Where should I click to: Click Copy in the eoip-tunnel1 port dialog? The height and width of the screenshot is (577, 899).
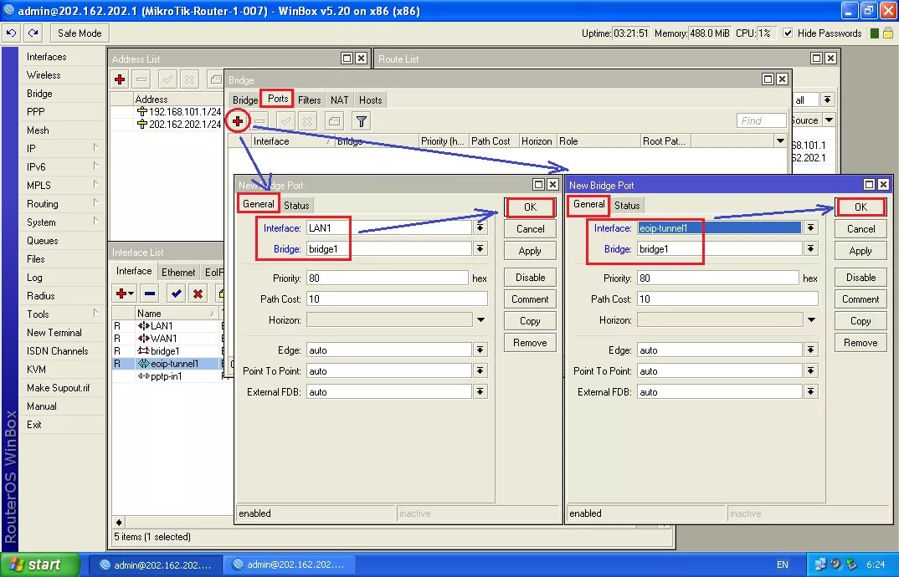tap(860, 321)
